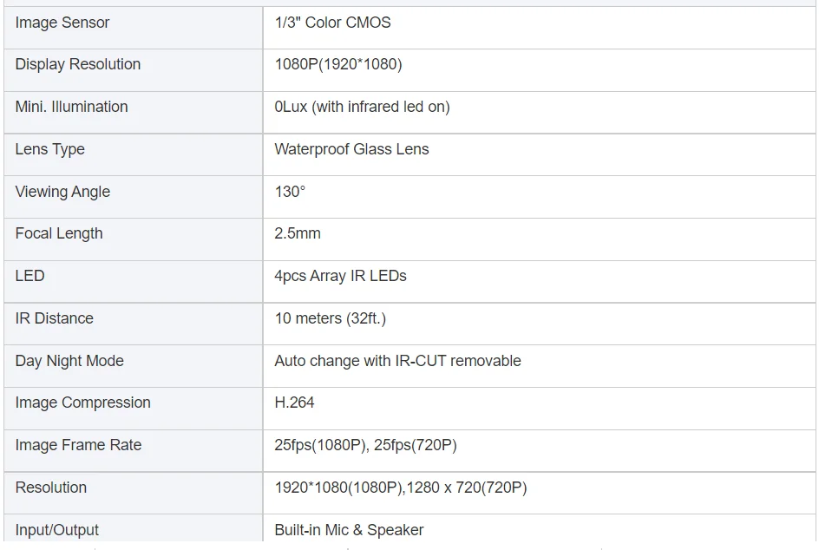Select the 1920*1080(1080P),1280 x 720(720P) text

point(401,488)
